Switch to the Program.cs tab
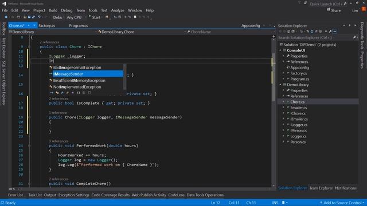This screenshot has height=206, width=367. [79, 25]
